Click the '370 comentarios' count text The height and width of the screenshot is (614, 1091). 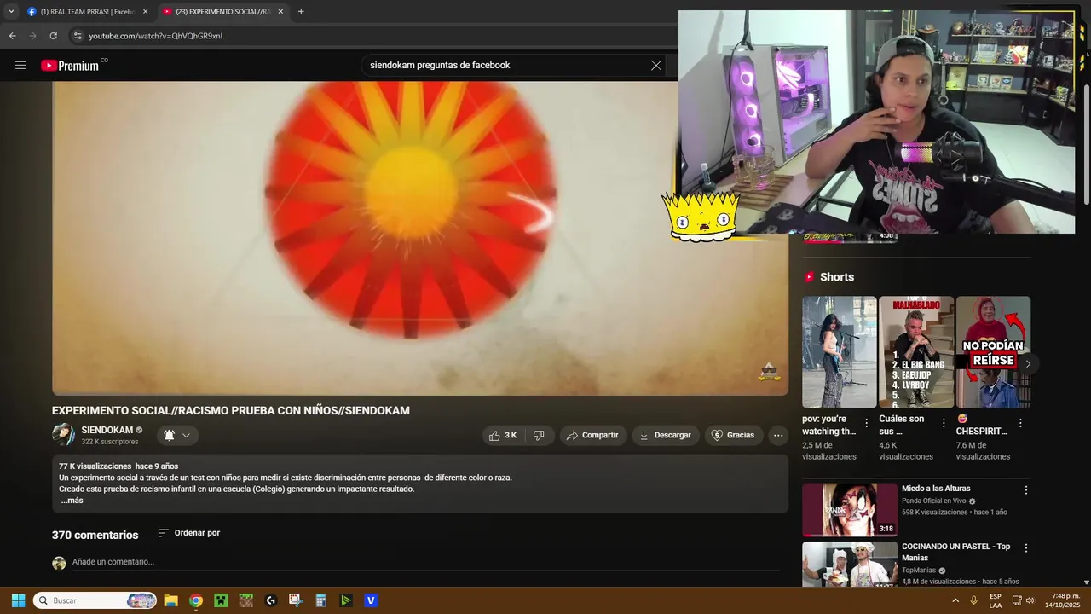pyautogui.click(x=95, y=535)
